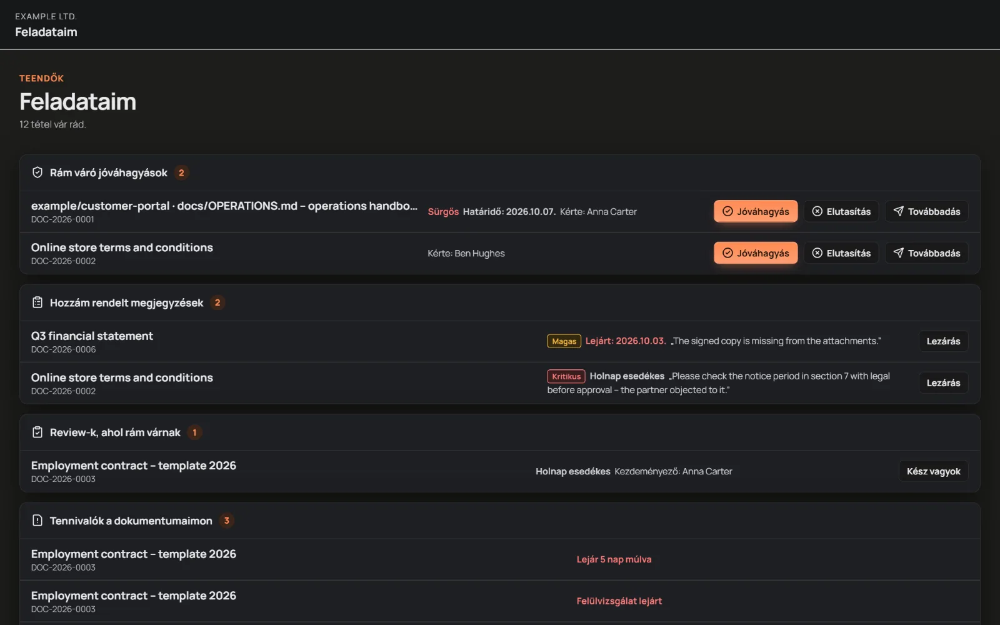Click the clipboard-check icon beside Review-k, ahol rám várnak

[37, 432]
